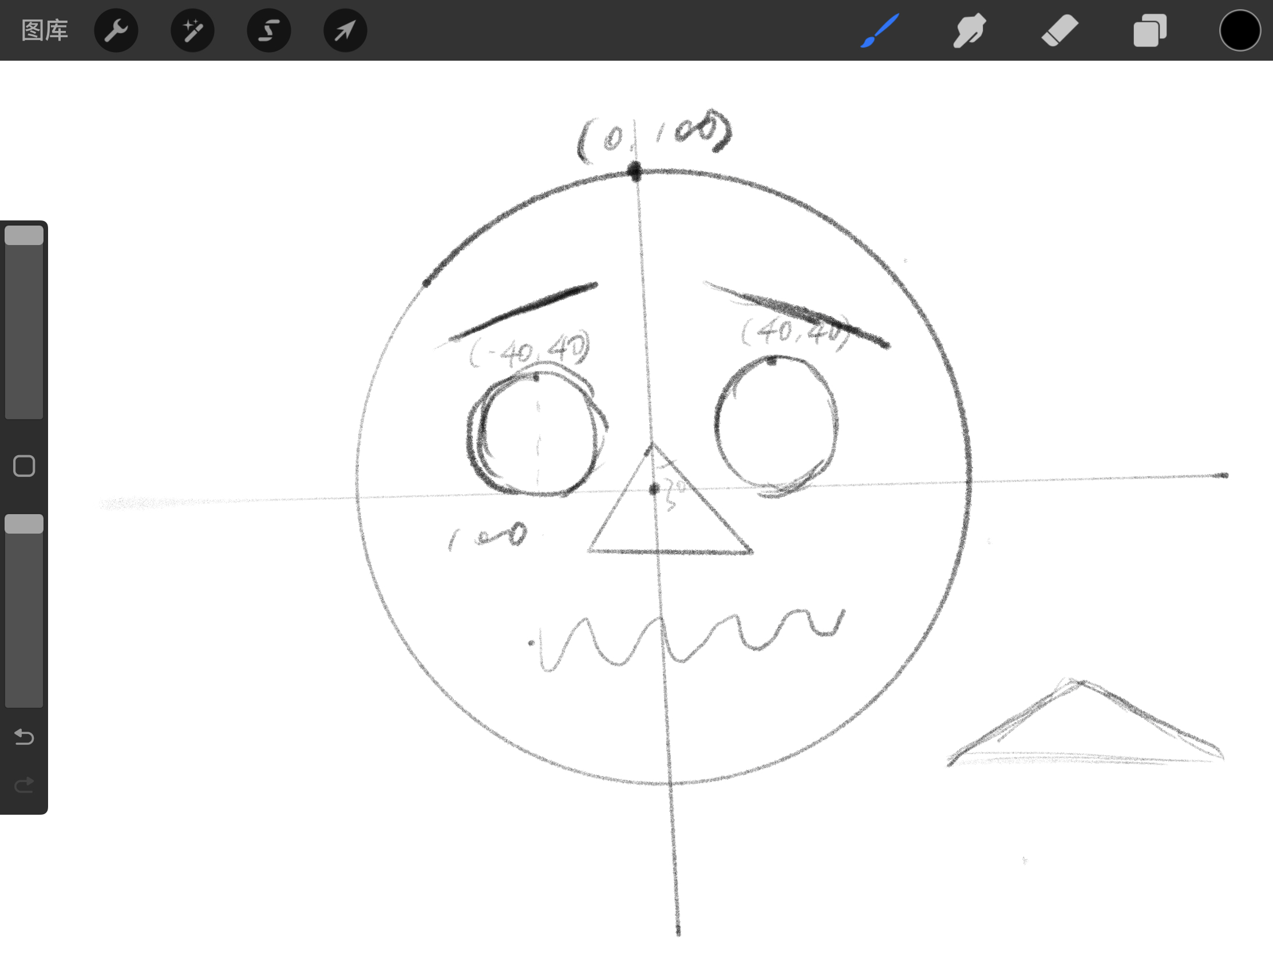Redo the previously undone stroke

pos(24,784)
